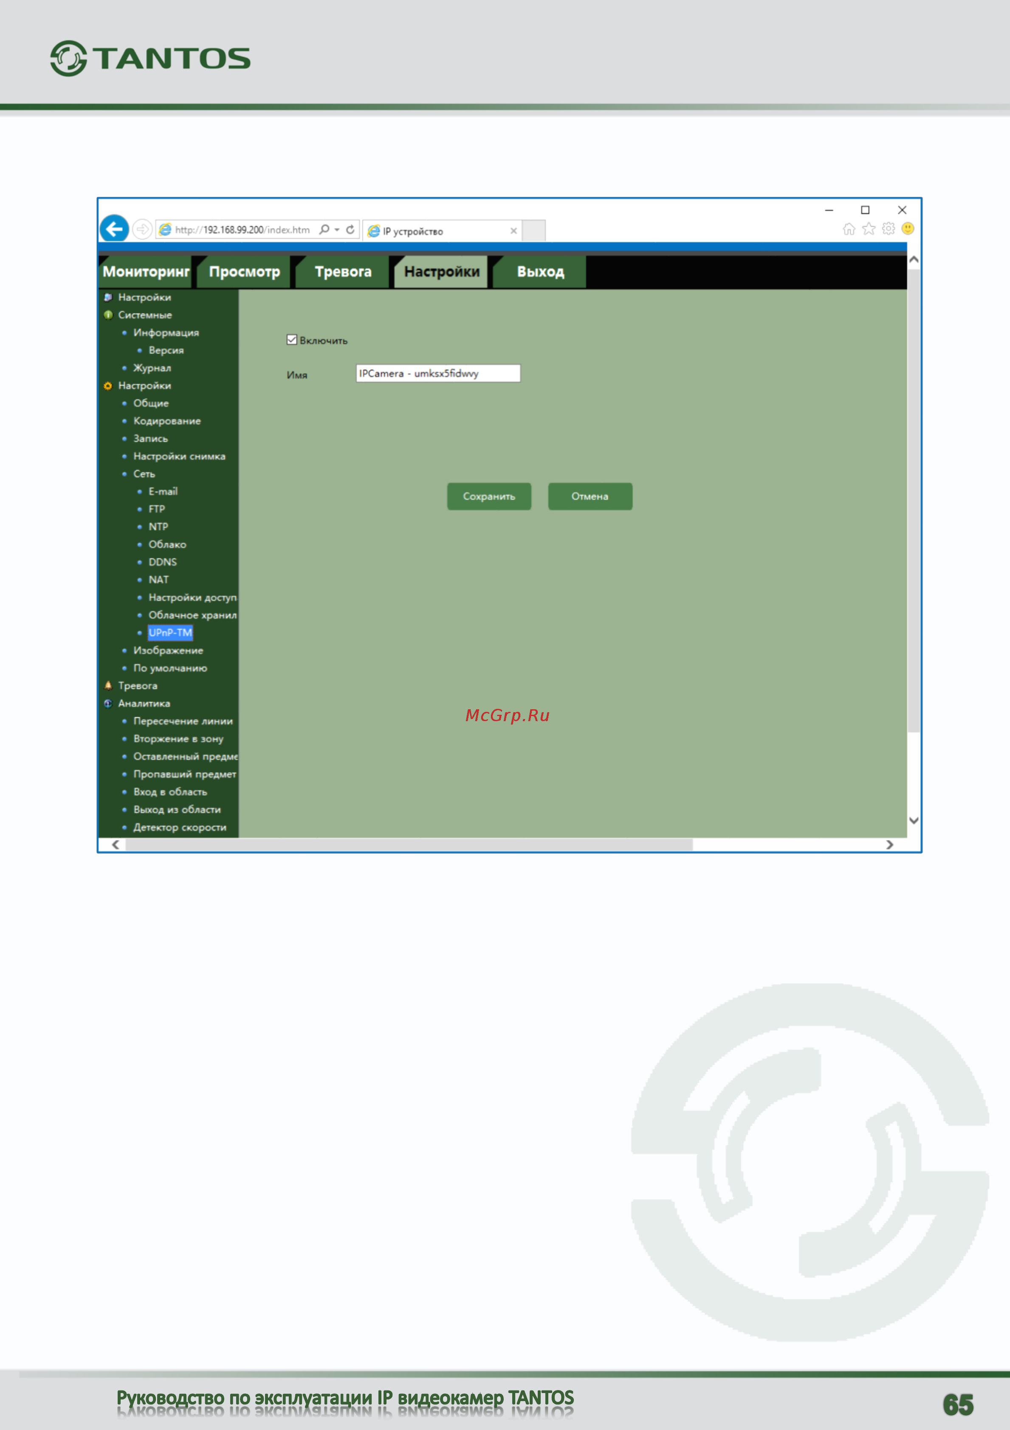Open Облако network item
The width and height of the screenshot is (1010, 1430).
[167, 544]
